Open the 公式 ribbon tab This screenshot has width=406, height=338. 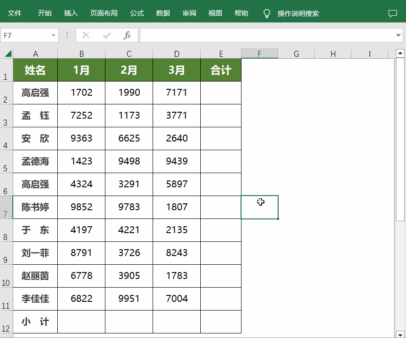coord(137,13)
